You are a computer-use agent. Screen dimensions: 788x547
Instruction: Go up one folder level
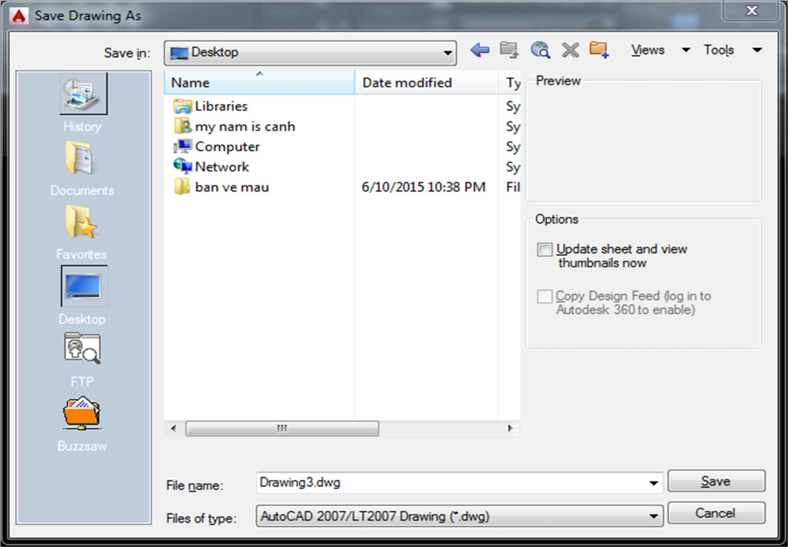point(509,51)
